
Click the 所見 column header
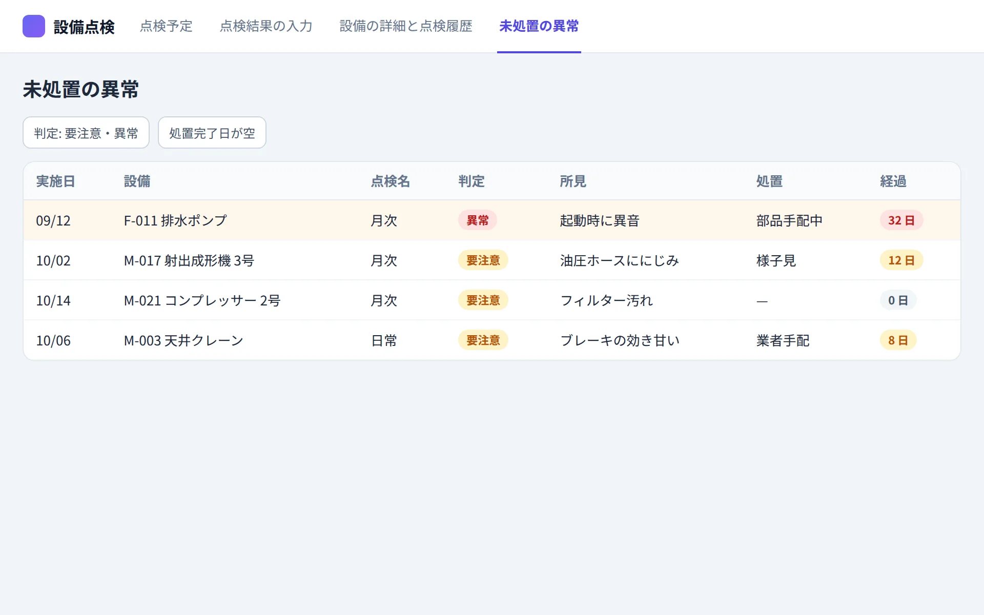pyautogui.click(x=572, y=181)
